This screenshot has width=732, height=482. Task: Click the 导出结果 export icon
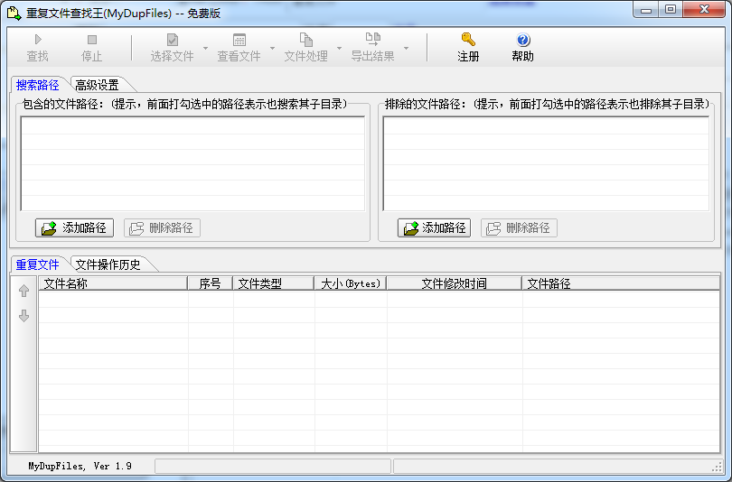372,40
